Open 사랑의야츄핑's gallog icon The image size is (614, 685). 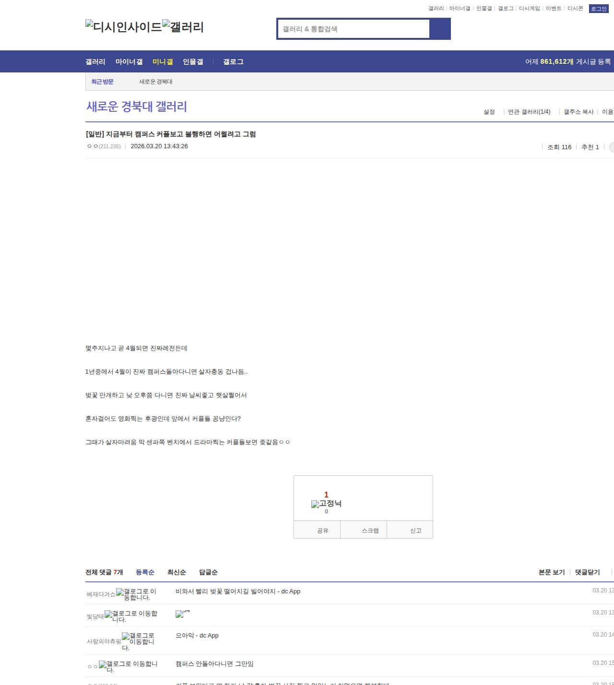(x=138, y=641)
